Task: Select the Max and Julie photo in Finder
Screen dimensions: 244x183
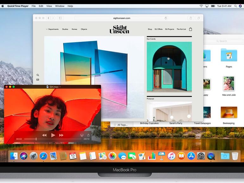Action: point(229,83)
